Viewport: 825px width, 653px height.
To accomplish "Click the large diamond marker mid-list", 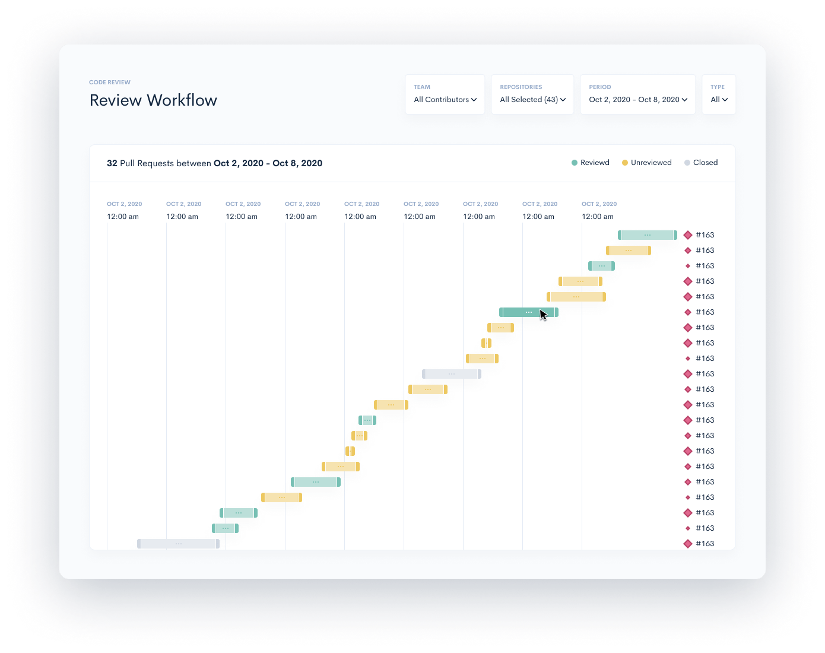I will click(x=687, y=374).
